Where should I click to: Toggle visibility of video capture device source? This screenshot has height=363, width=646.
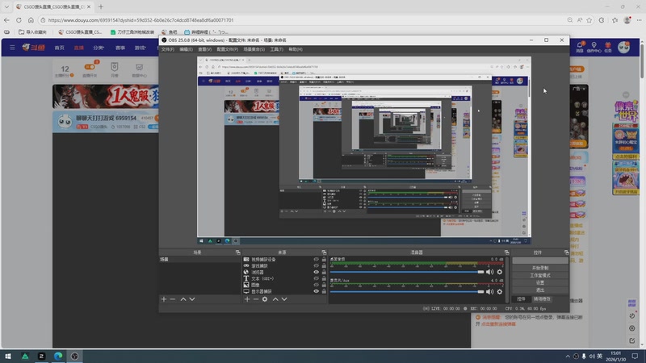click(x=316, y=260)
